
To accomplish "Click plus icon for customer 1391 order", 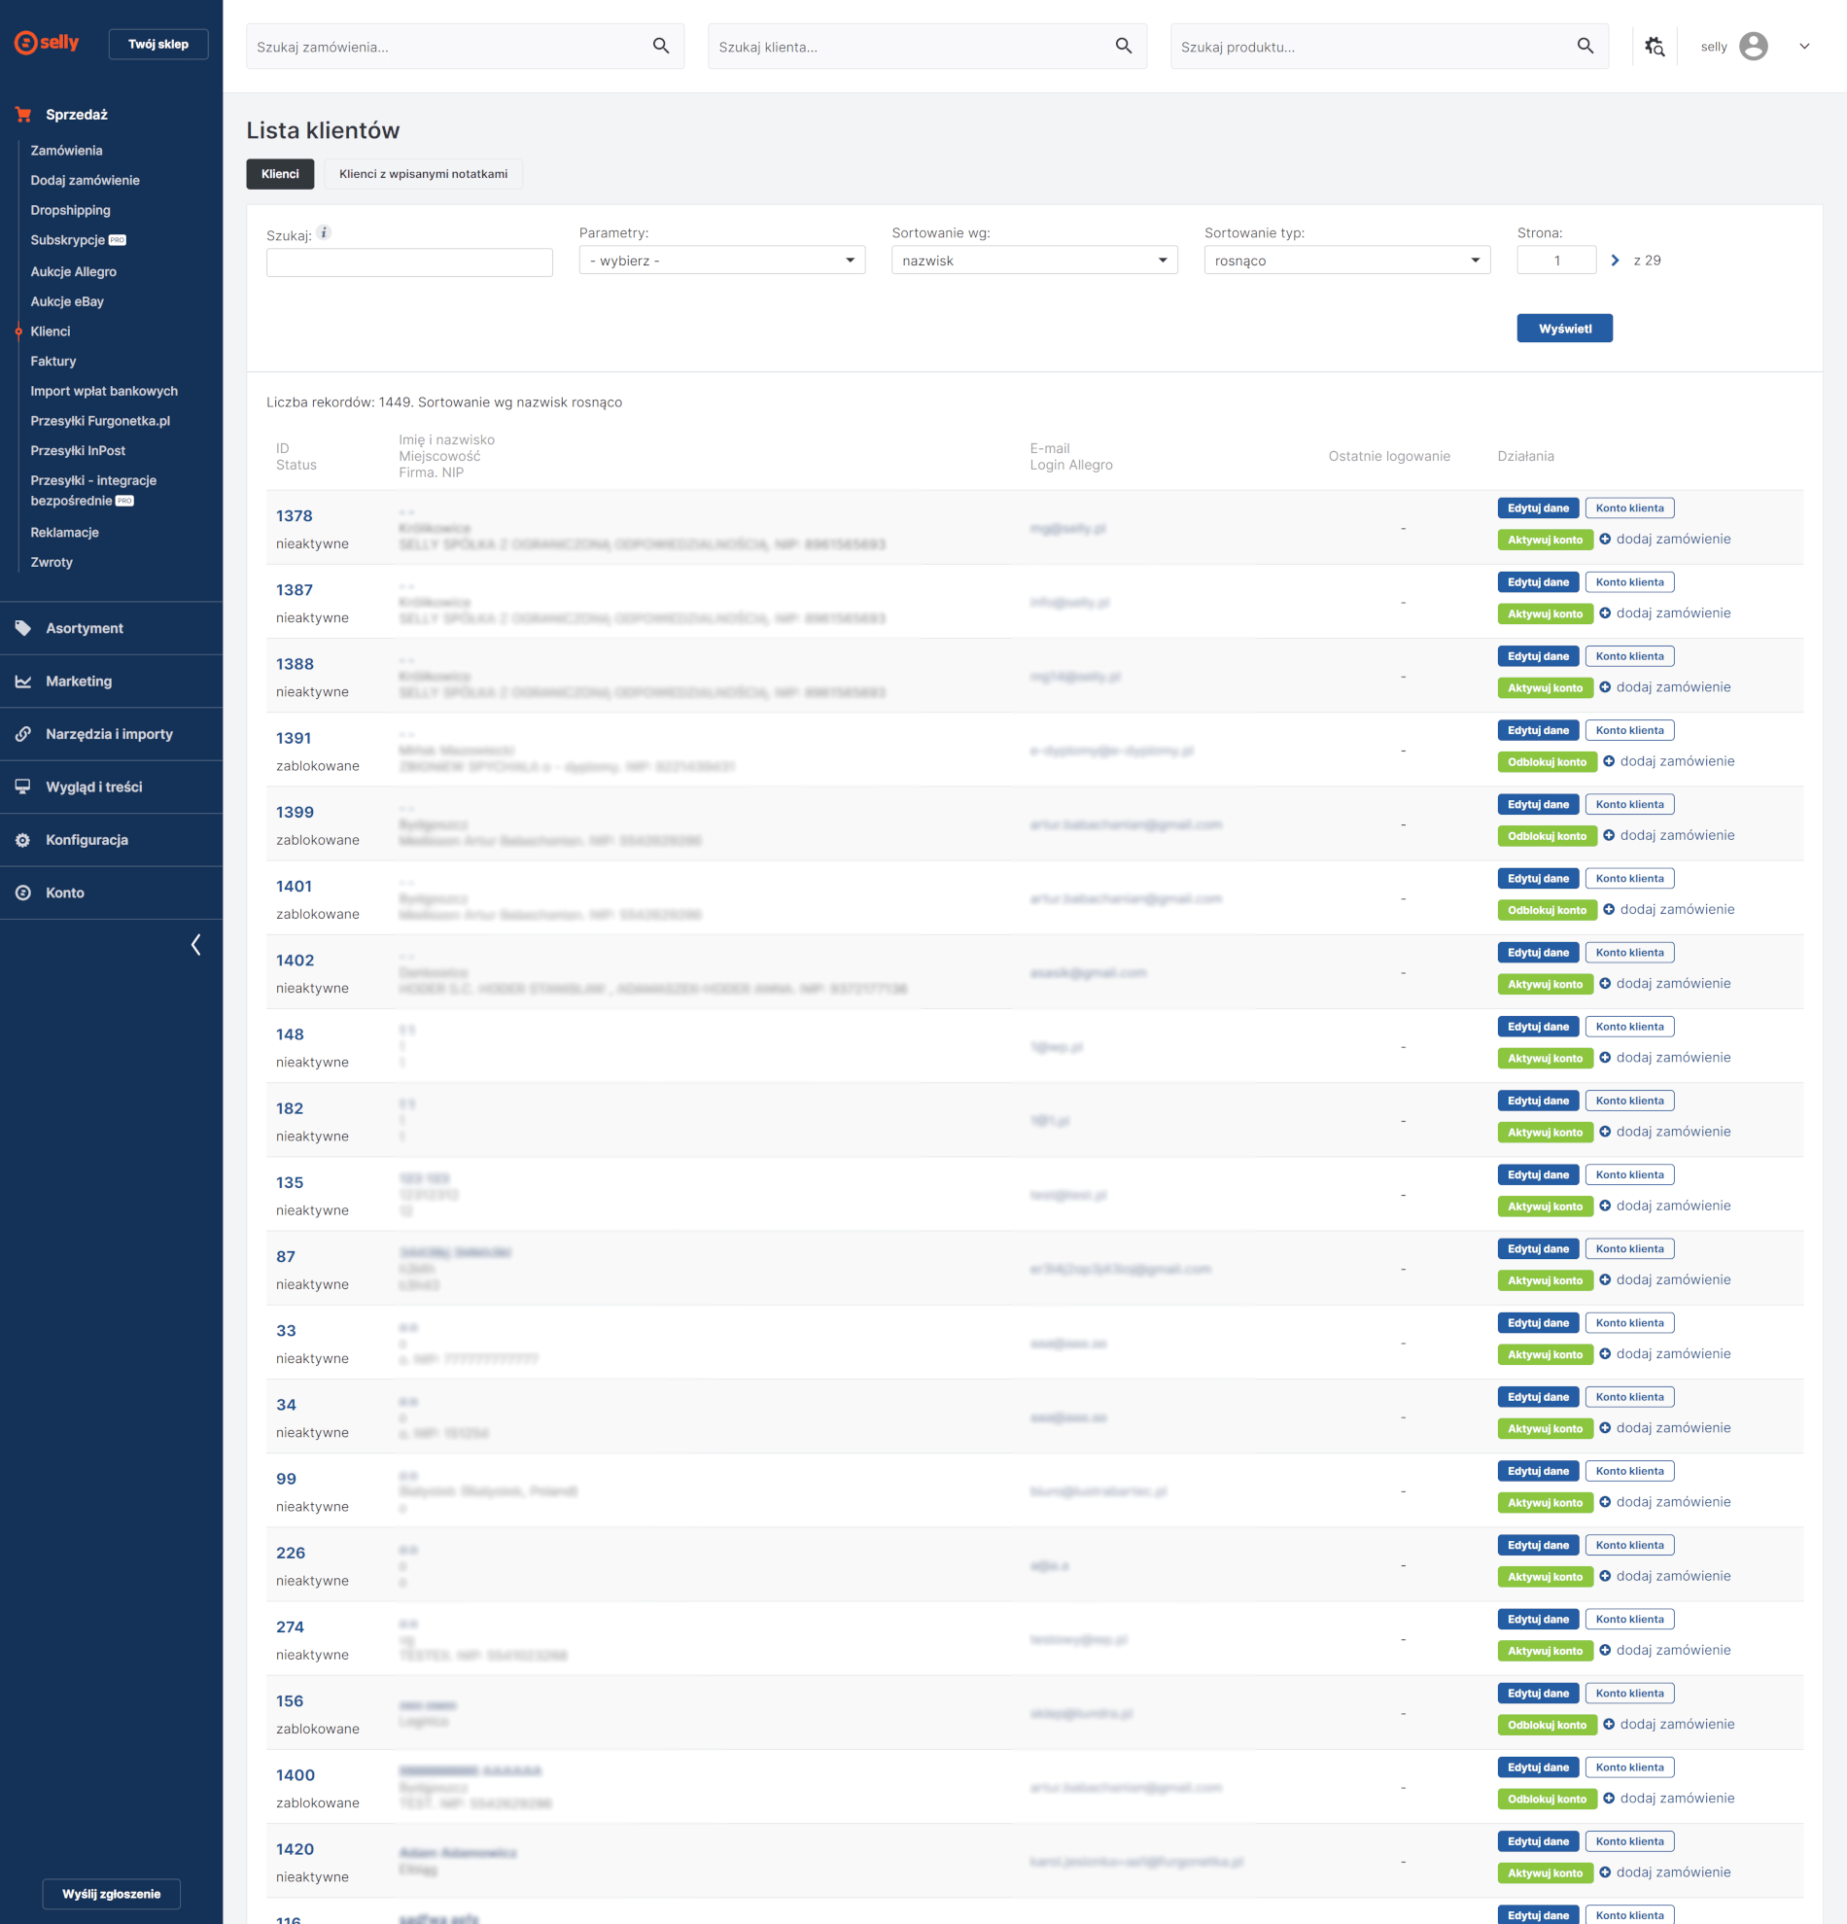I will click(1610, 761).
